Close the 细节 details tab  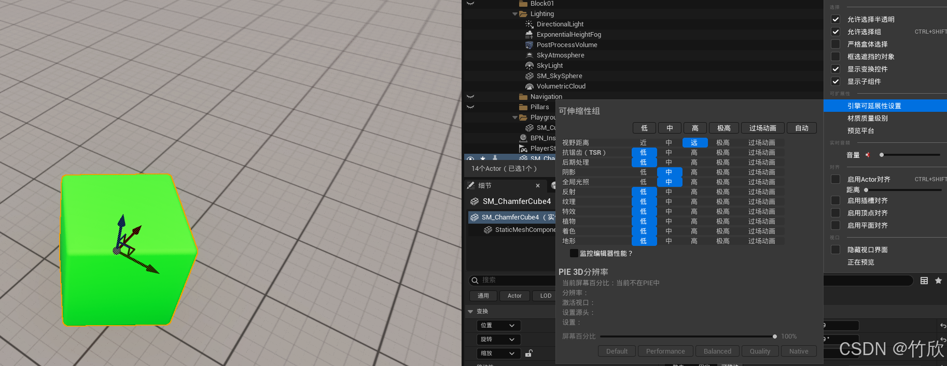538,185
